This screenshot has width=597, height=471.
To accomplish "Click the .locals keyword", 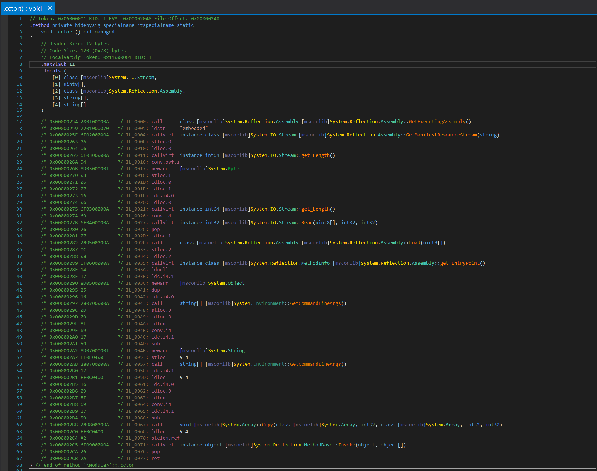I will coord(51,71).
